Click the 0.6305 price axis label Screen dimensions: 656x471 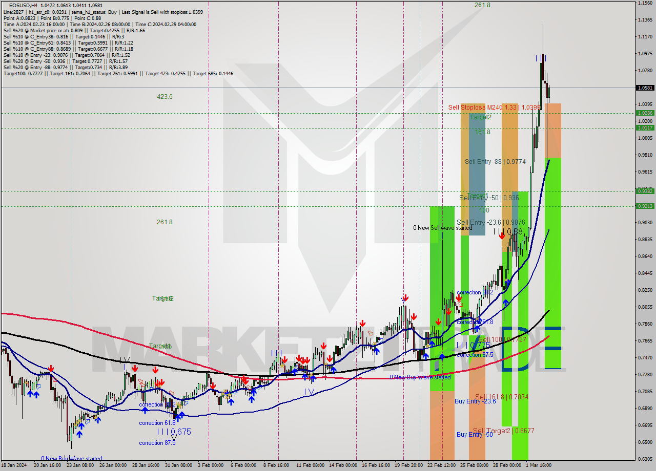(645, 459)
